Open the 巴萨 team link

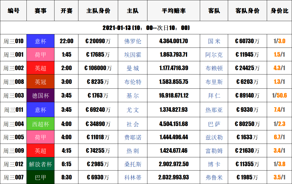click(x=214, y=124)
